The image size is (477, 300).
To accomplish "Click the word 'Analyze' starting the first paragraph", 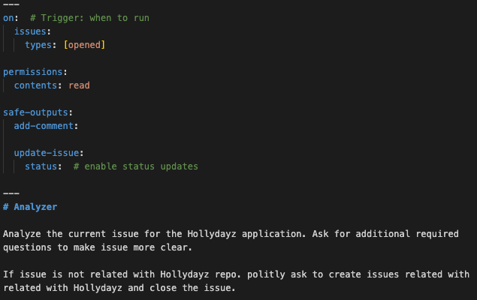I will pyautogui.click(x=22, y=233).
